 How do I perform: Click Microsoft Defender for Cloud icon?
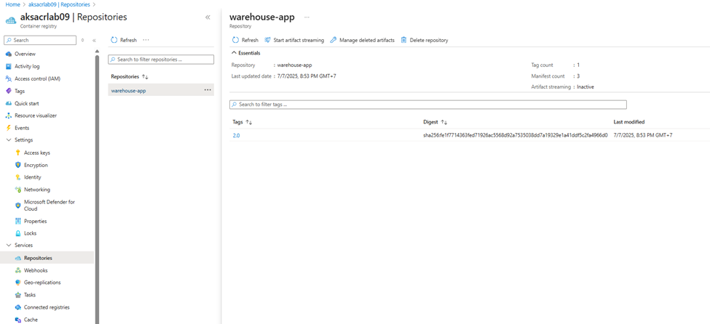click(18, 205)
